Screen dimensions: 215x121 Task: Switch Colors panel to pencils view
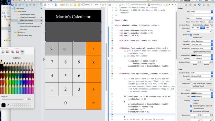click(x=22, y=52)
